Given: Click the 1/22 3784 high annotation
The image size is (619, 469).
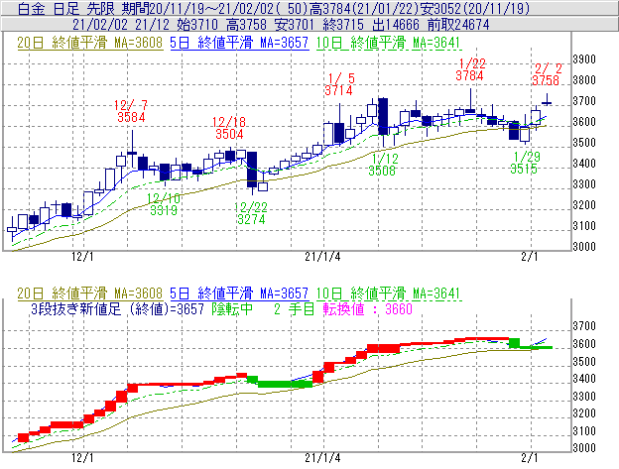Looking at the screenshot, I should [470, 69].
